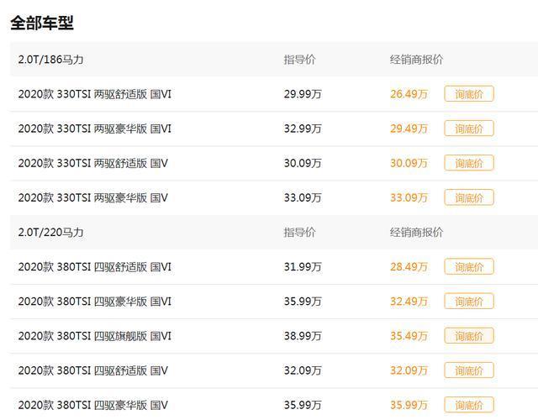Click 询底价 for 380TSI 四驱舒适版 国V
538x420 pixels.
tap(469, 370)
